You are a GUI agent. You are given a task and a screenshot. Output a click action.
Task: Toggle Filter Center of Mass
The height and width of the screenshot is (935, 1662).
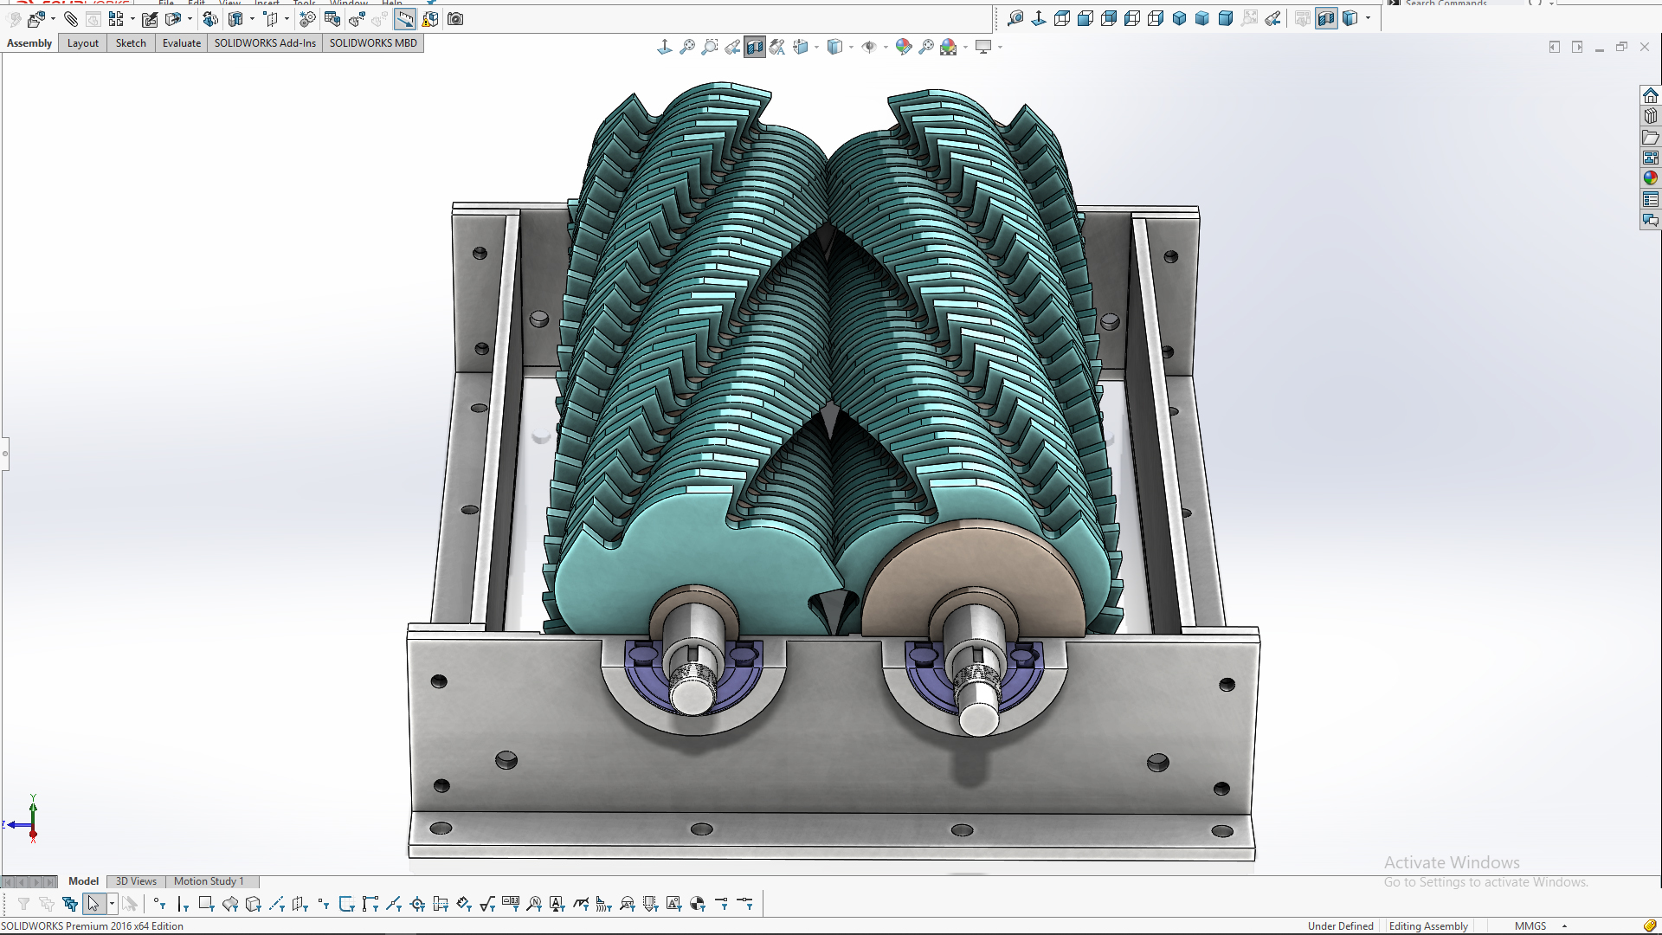coord(698,904)
